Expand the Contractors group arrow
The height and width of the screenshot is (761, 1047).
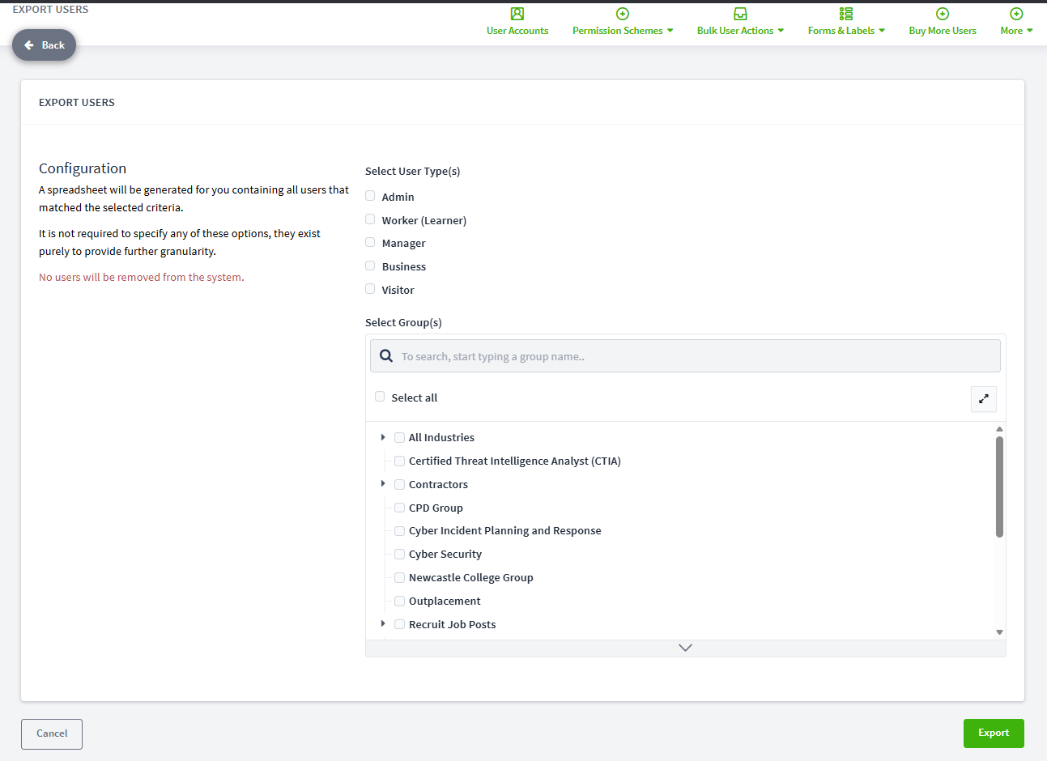click(x=383, y=483)
